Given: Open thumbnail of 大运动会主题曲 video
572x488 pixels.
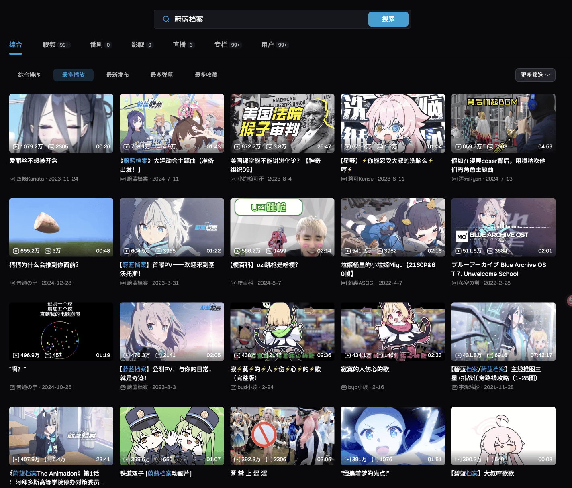Looking at the screenshot, I should 172,123.
